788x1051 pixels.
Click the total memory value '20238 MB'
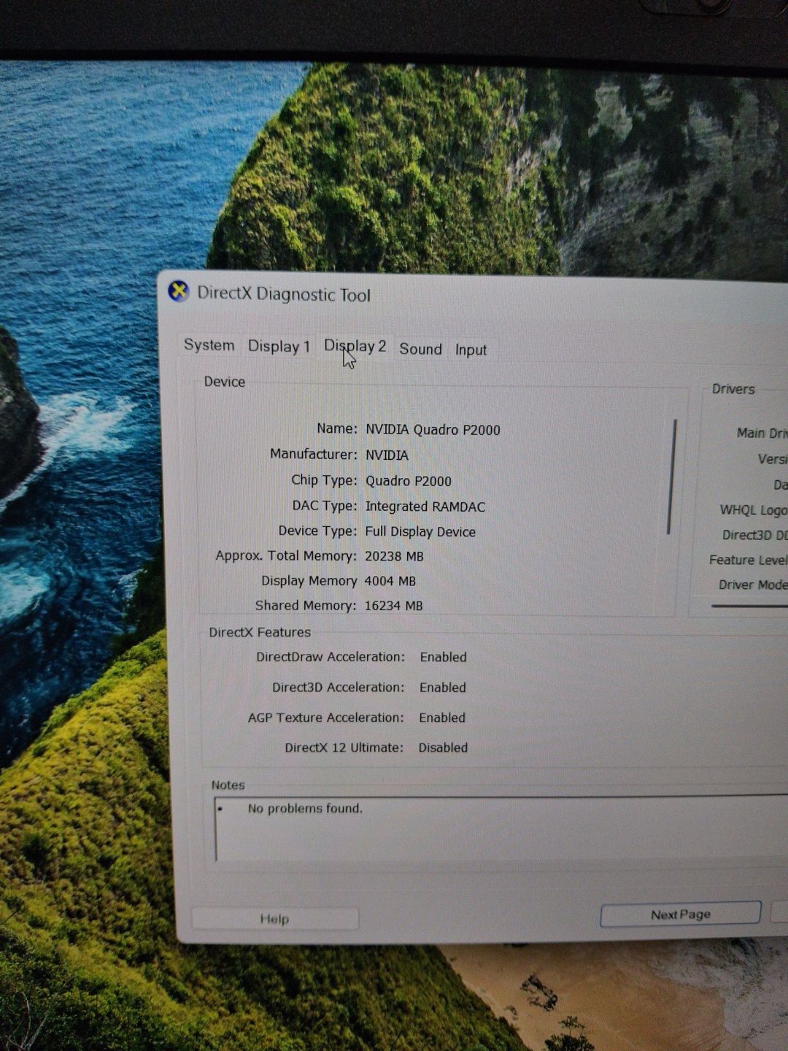(394, 556)
